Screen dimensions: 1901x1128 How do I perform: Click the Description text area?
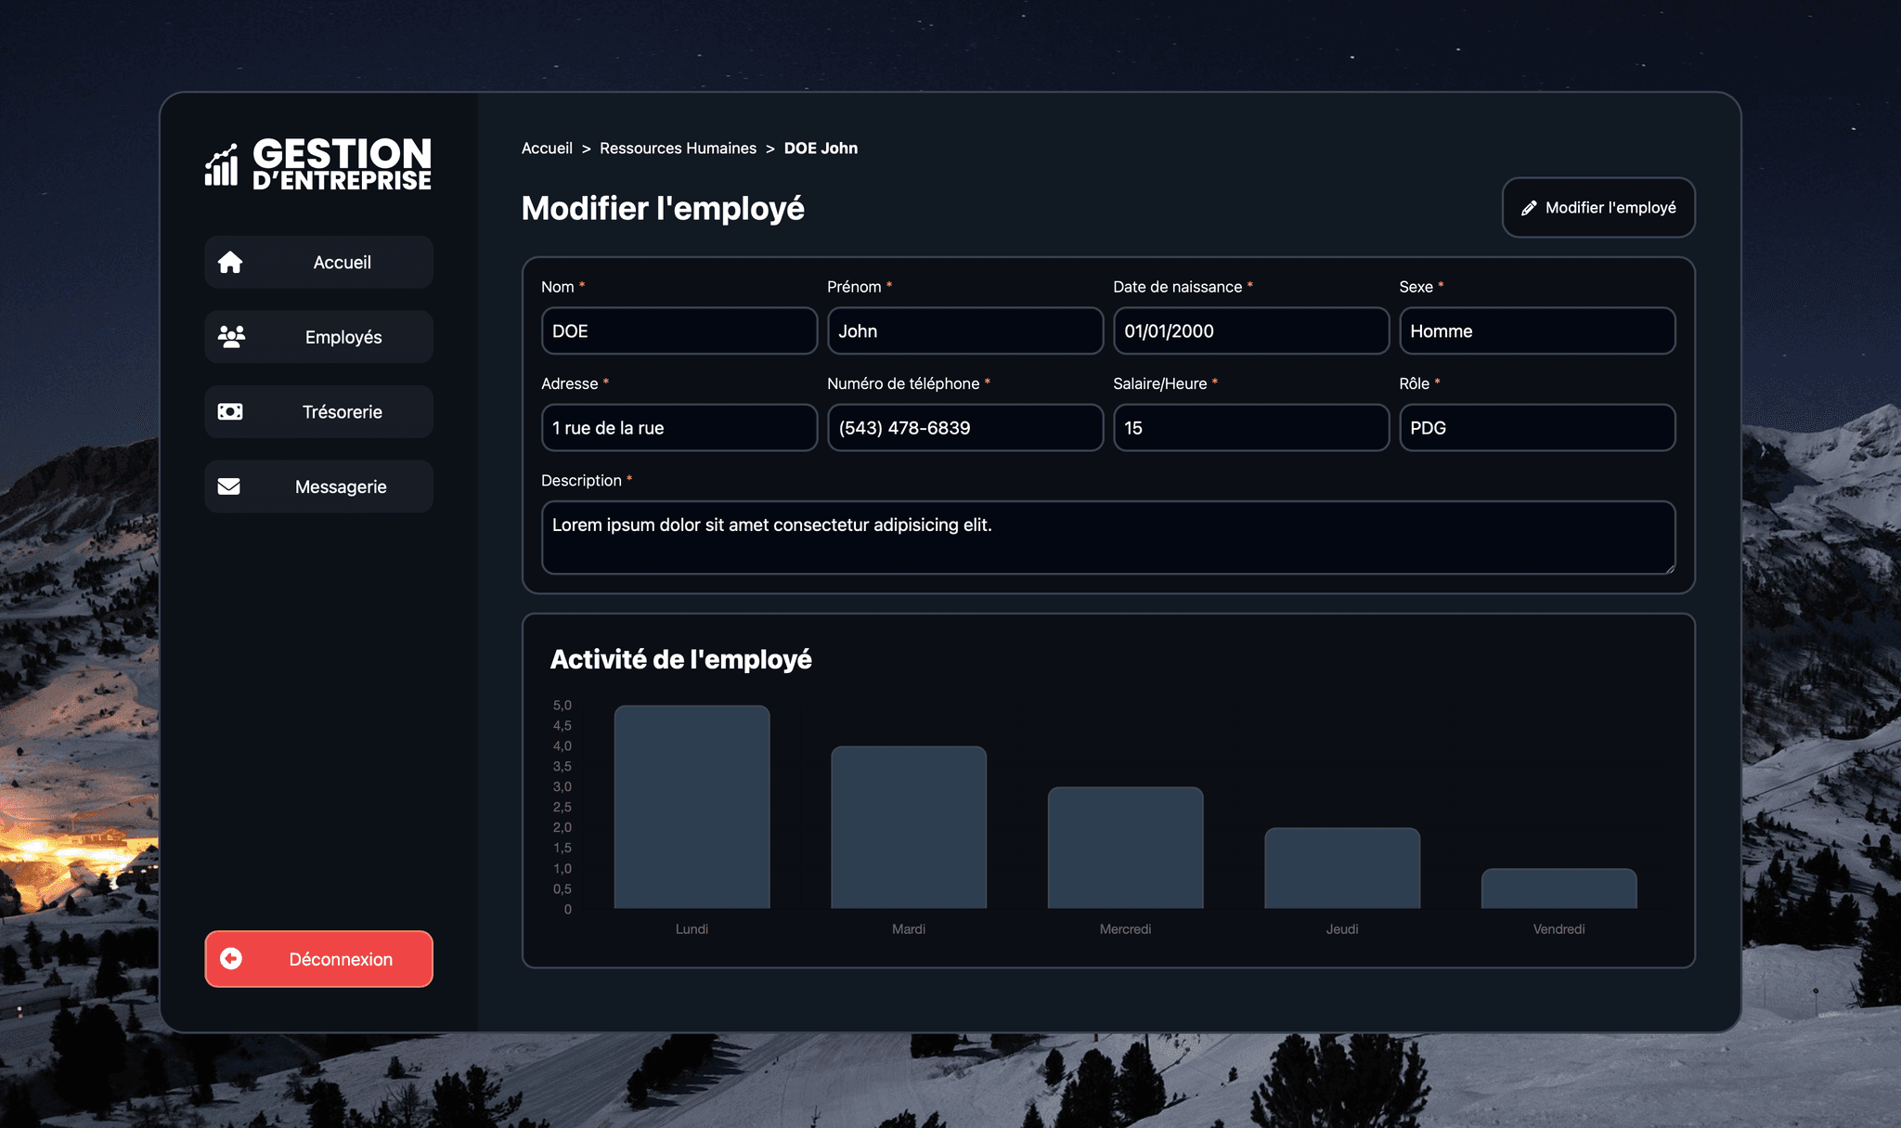coord(1107,538)
